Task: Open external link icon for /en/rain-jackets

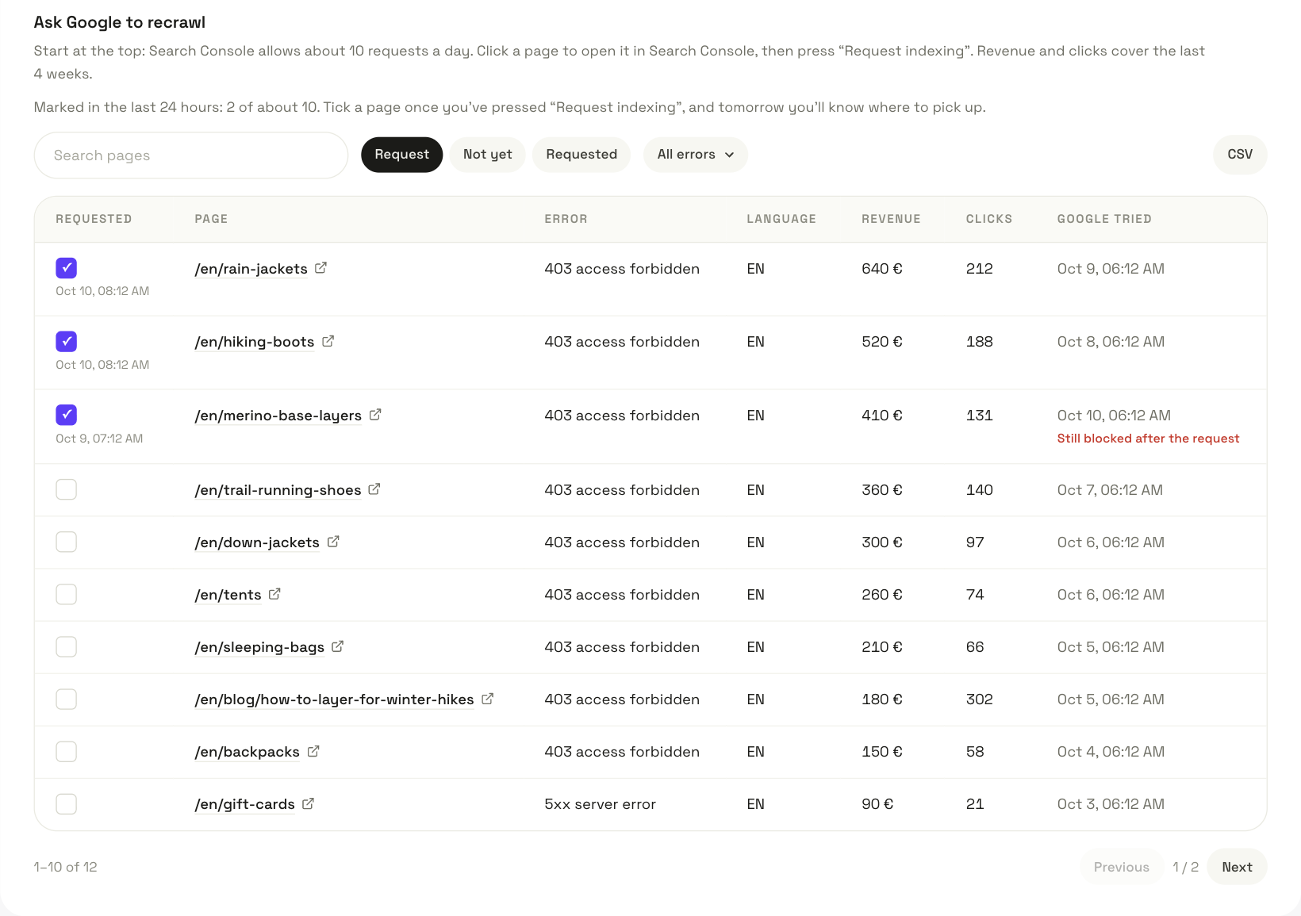Action: [320, 268]
